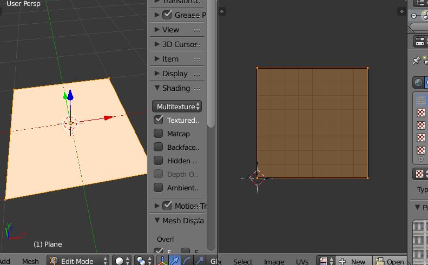Open the Image menu in UV editor

click(x=274, y=262)
